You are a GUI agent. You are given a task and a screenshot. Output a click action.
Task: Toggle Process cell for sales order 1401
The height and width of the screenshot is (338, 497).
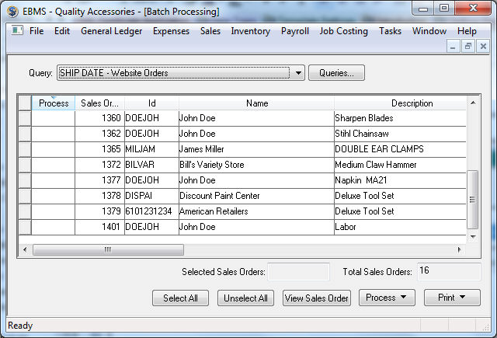[x=53, y=227]
